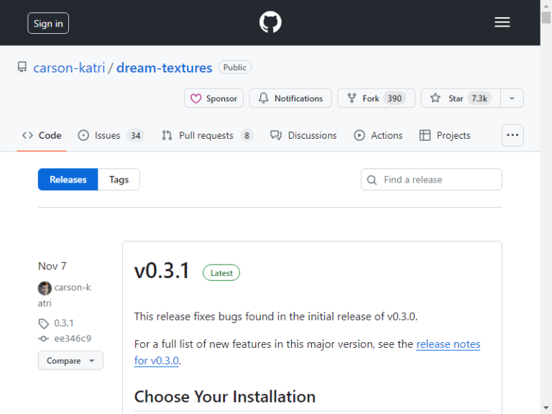Open the three-dot additional navigation menu
Screen dimensions: 552x414
click(x=512, y=135)
